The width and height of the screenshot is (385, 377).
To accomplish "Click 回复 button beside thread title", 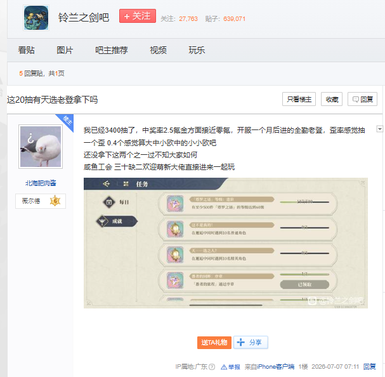I will pos(362,99).
